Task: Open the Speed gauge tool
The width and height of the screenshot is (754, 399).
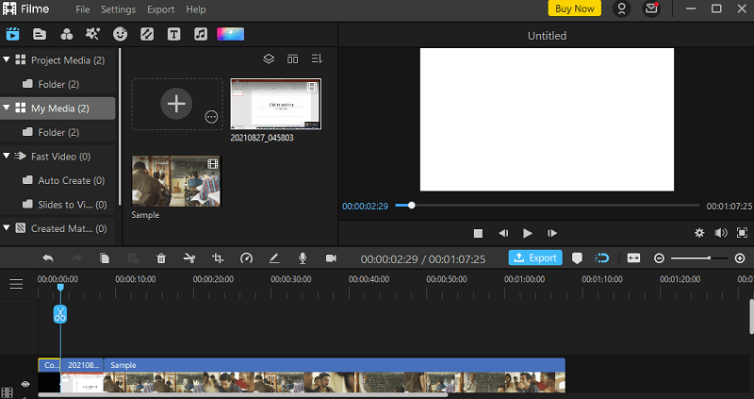Action: pyautogui.click(x=246, y=258)
